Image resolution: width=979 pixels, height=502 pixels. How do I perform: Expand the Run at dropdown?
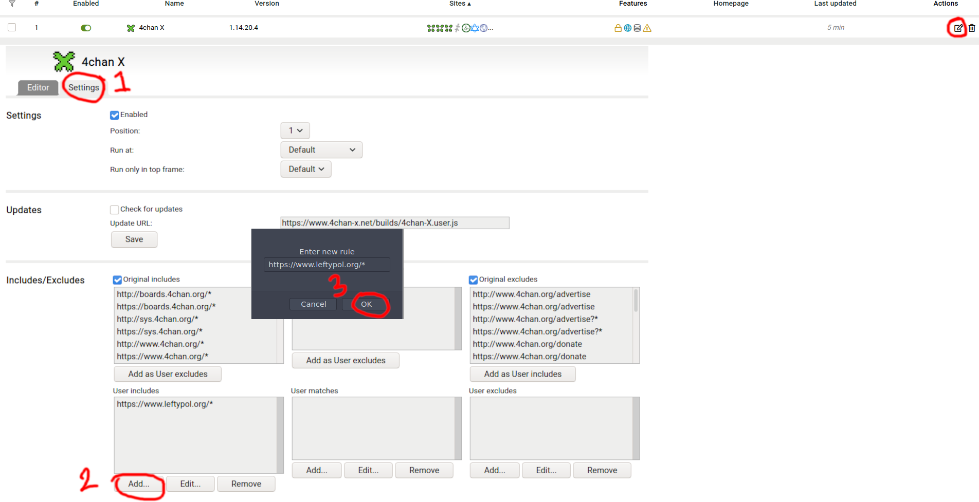click(321, 150)
